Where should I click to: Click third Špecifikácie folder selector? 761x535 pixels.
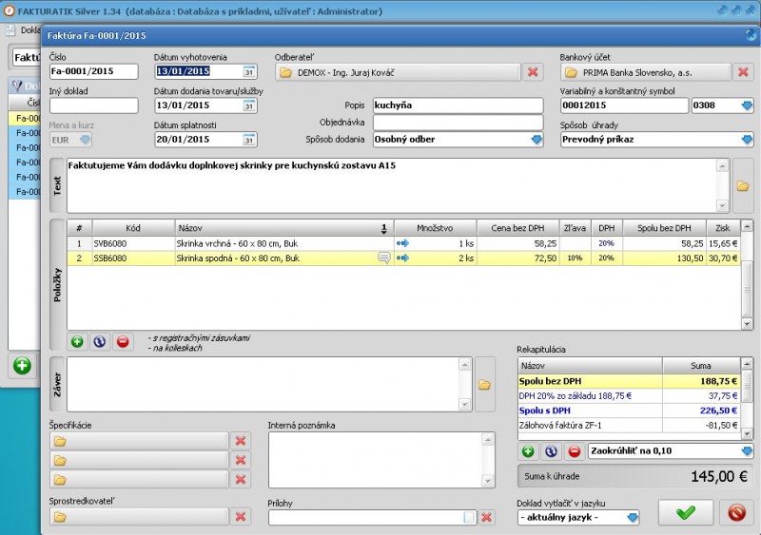click(x=139, y=480)
